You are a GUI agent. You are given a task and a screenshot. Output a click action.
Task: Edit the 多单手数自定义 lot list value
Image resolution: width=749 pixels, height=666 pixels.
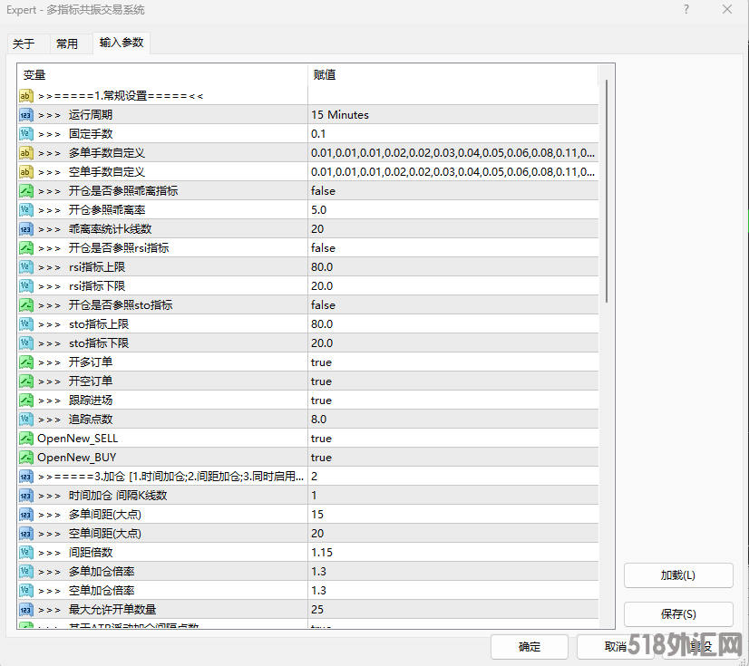(452, 153)
